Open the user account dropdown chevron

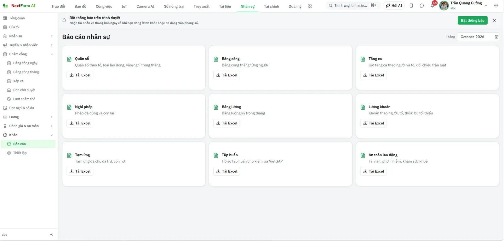click(x=486, y=6)
